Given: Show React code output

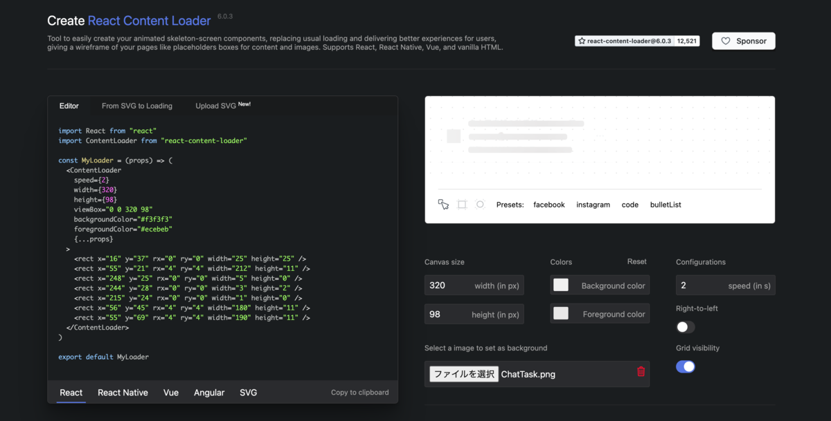Looking at the screenshot, I should [x=71, y=393].
